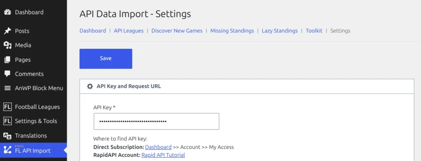Switch to Lazy Standings tab
Screen dimensions: 421x161
pyautogui.click(x=280, y=31)
